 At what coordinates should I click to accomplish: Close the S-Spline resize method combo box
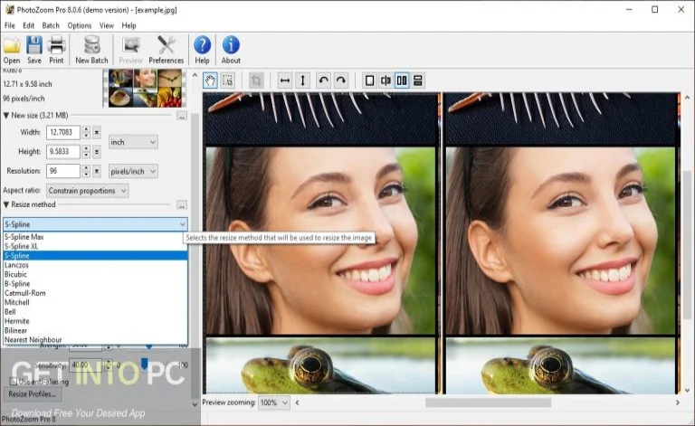(95, 224)
